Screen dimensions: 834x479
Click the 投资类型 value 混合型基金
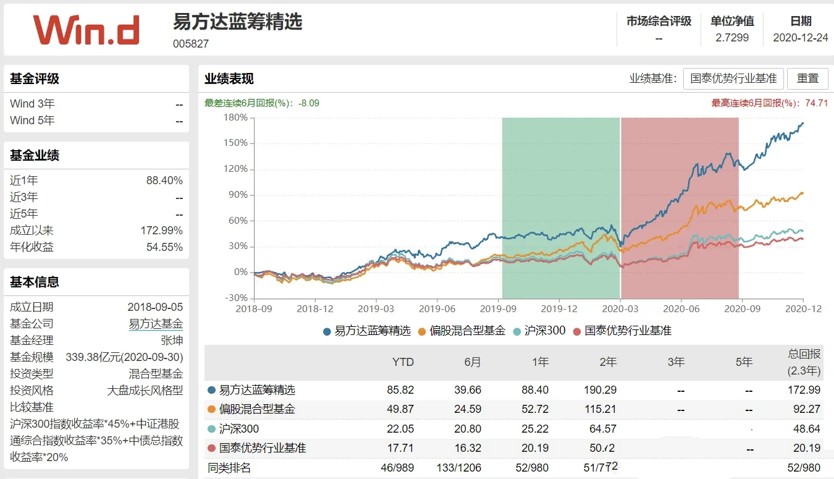pyautogui.click(x=156, y=373)
